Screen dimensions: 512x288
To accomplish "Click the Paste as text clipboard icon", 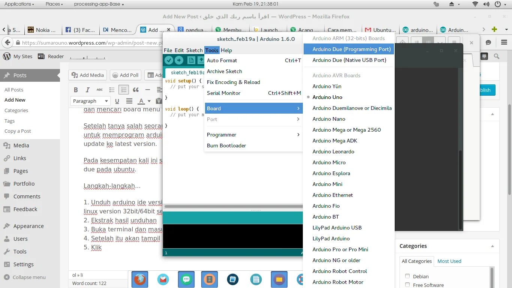I will click(x=159, y=101).
